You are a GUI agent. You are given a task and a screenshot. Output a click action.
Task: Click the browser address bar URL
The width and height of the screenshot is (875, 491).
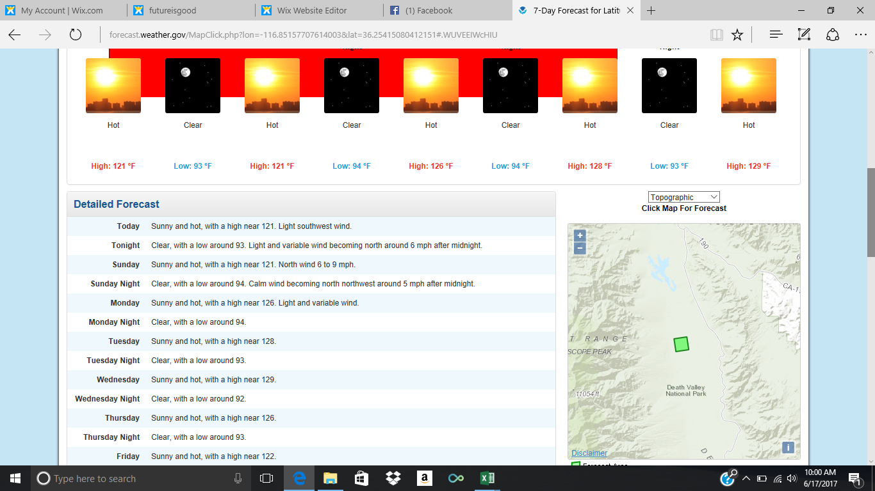(x=303, y=35)
